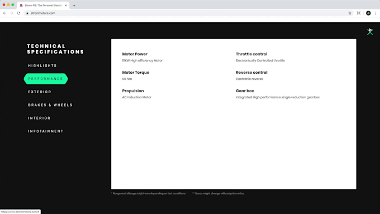Click the Technical Specifications title
Screen dimensions: 380x214
(x=55, y=49)
